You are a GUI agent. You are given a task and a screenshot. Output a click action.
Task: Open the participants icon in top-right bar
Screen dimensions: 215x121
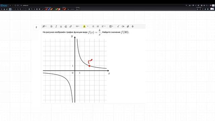coord(190,5)
